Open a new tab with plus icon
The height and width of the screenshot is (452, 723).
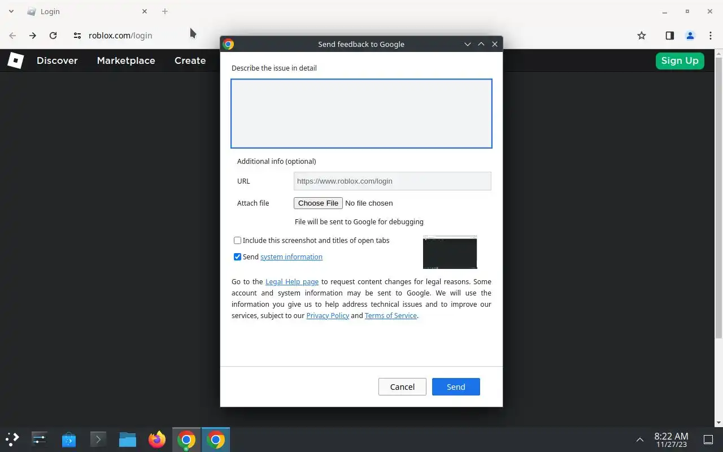point(165,11)
